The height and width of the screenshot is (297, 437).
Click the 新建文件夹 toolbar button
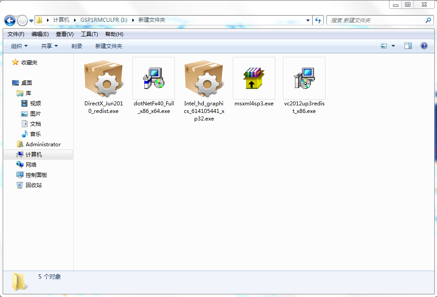108,46
